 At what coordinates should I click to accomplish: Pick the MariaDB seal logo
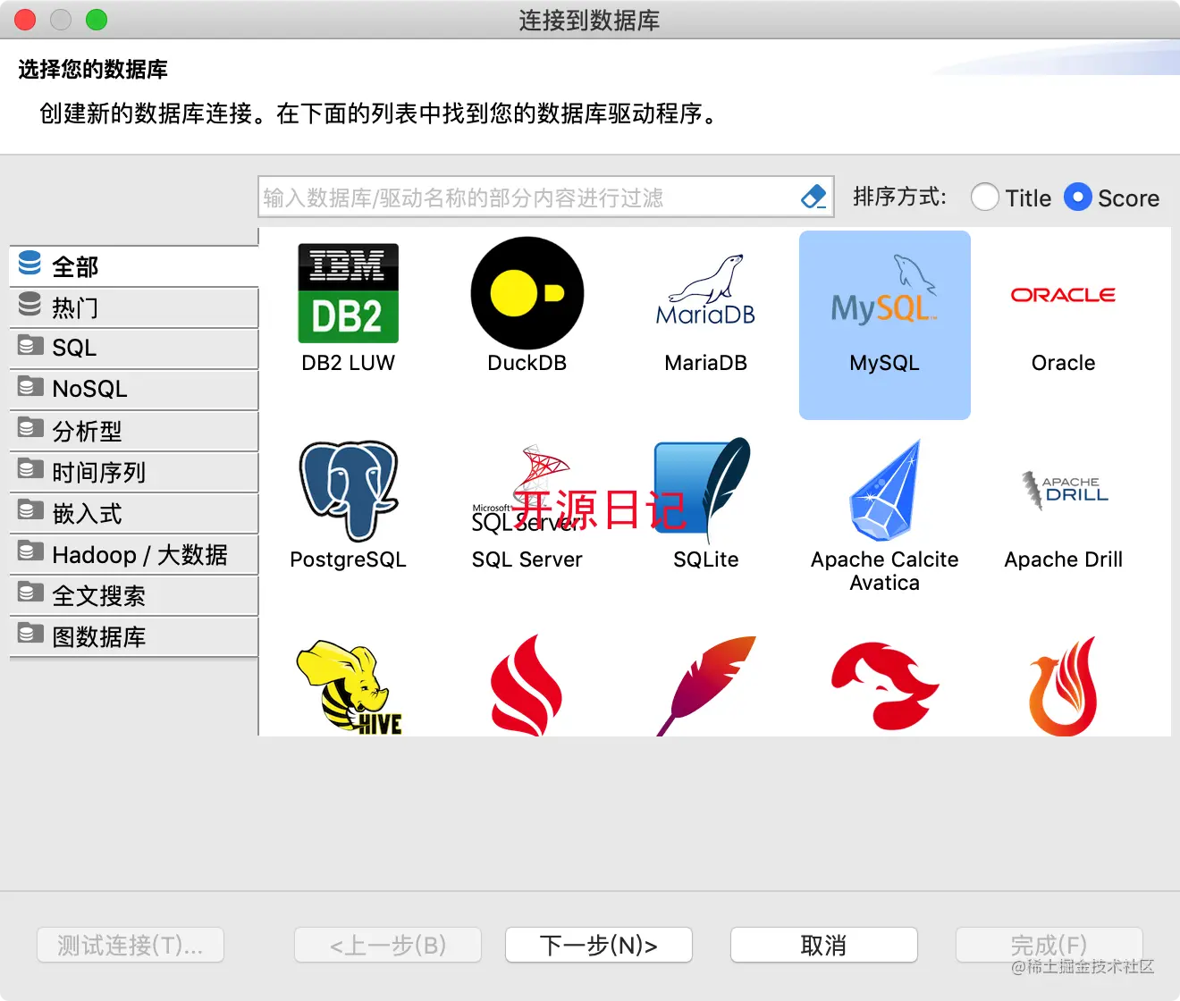pyautogui.click(x=705, y=291)
